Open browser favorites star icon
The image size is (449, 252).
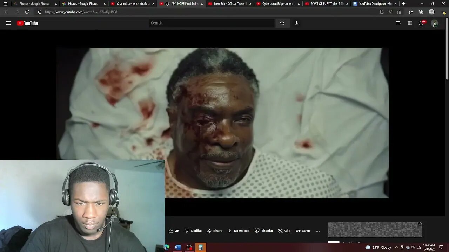tap(410, 12)
